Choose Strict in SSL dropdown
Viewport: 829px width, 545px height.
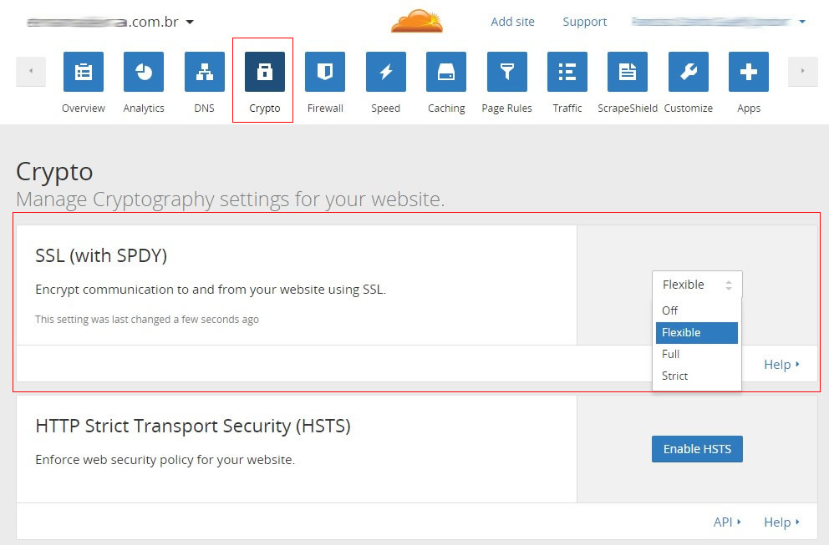point(697,376)
